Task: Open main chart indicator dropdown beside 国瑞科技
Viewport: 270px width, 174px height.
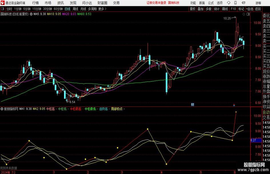Action: pos(31,14)
